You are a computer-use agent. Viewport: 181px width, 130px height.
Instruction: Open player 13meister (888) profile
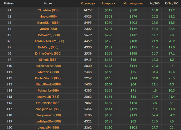(48, 10)
